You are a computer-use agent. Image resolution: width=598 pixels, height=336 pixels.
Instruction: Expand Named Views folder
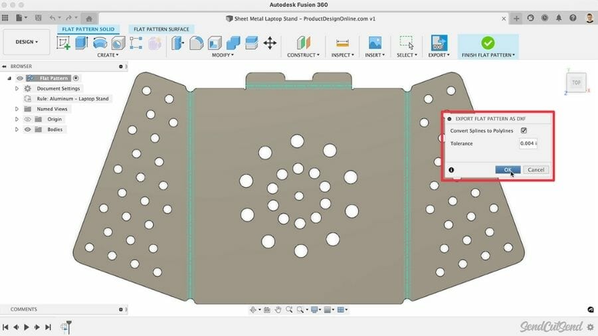coord(17,109)
